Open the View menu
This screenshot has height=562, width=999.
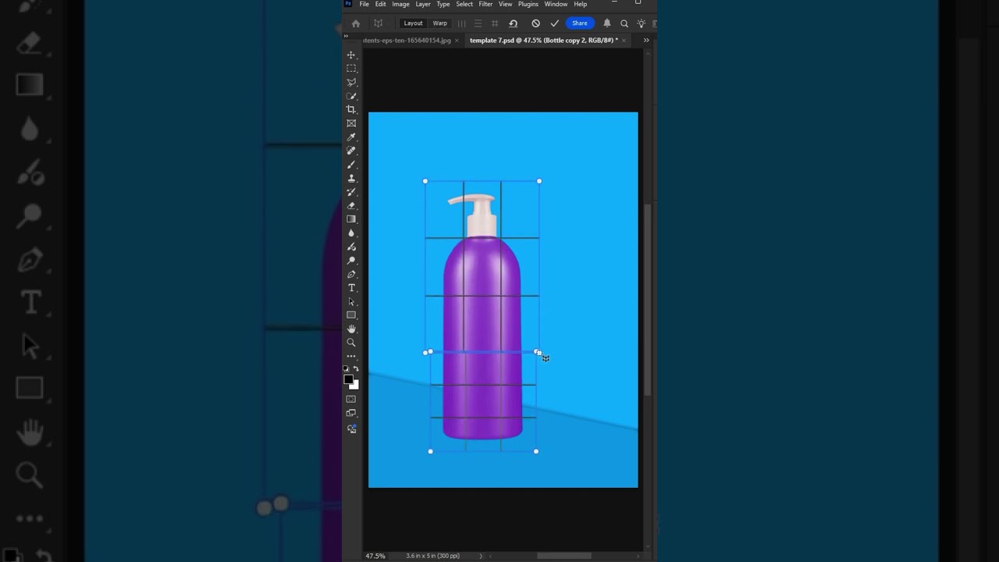click(505, 5)
